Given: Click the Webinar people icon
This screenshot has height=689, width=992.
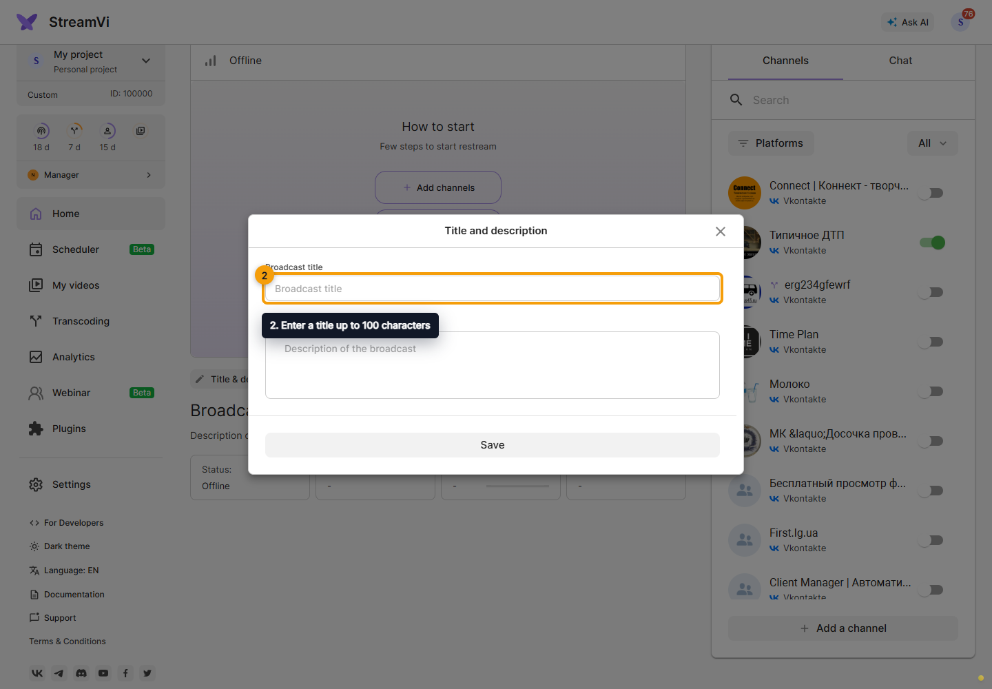Looking at the screenshot, I should (36, 393).
